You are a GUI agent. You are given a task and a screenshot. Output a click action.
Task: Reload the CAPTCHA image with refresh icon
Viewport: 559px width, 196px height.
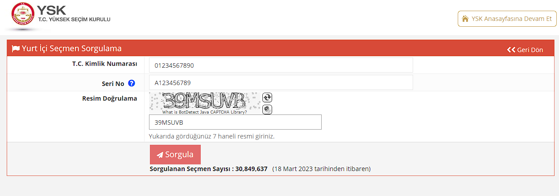coord(267,98)
